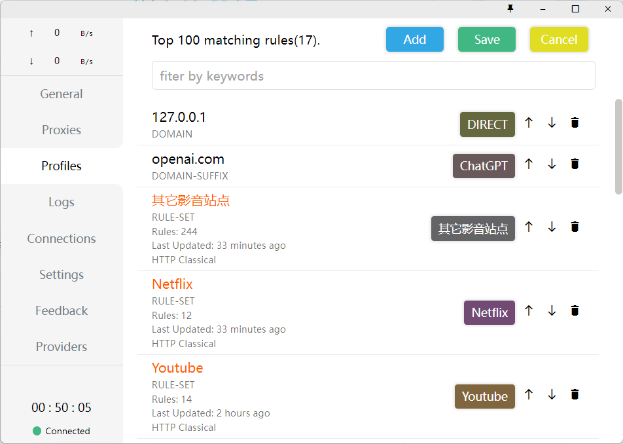Add a new rule
Screen dimensions: 623x444
(x=414, y=39)
